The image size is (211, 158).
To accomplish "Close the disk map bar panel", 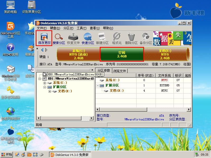I will pos(37,49).
